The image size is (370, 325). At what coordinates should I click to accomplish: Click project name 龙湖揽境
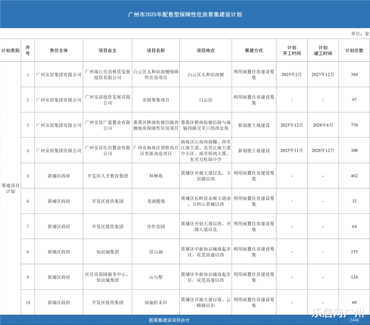pos(156,201)
